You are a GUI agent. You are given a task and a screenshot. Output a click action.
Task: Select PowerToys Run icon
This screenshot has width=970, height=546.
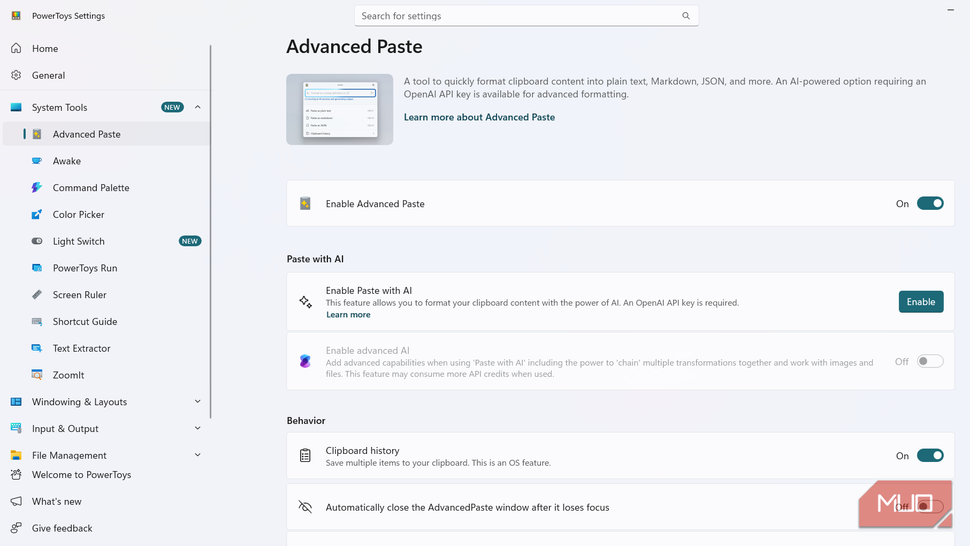tap(37, 268)
